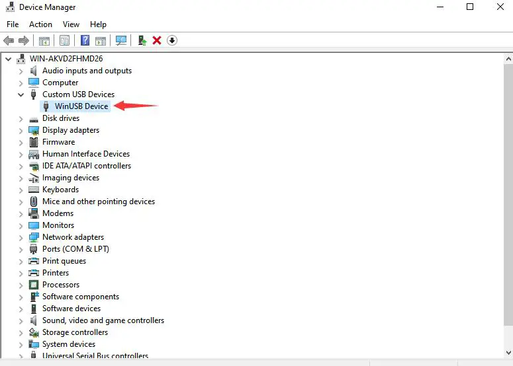The image size is (513, 366).
Task: Collapse the WIN-AKVD2FHMD26 root node
Action: [8, 59]
